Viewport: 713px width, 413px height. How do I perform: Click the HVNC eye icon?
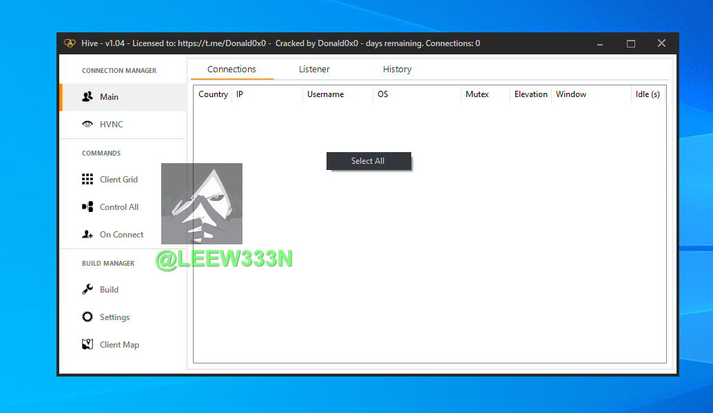87,125
